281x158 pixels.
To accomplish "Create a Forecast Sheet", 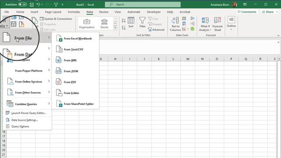I will point(218,24).
